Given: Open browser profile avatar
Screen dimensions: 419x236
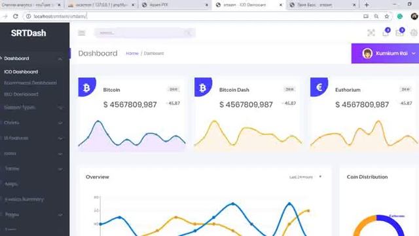Looking at the screenshot, I should tap(414, 16).
